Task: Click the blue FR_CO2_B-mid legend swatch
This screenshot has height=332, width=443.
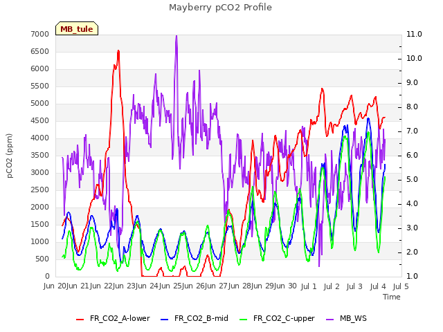Action: click(x=165, y=320)
